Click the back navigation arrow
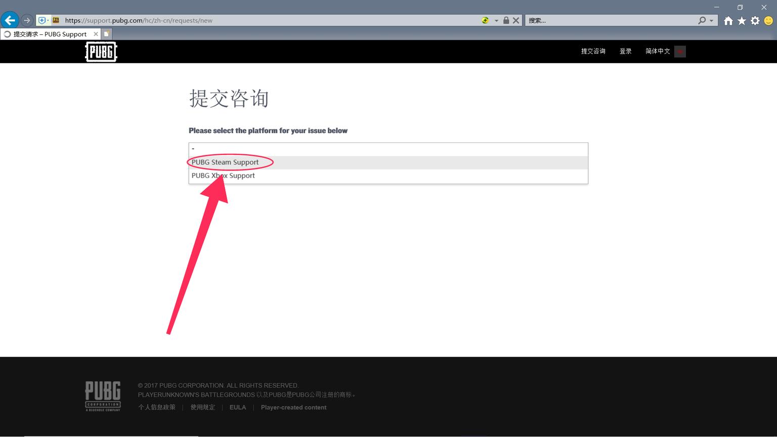 click(10, 20)
